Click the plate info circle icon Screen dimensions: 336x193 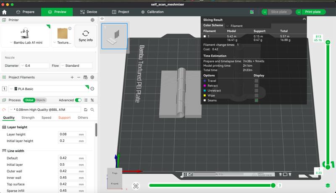(x=70, y=29)
